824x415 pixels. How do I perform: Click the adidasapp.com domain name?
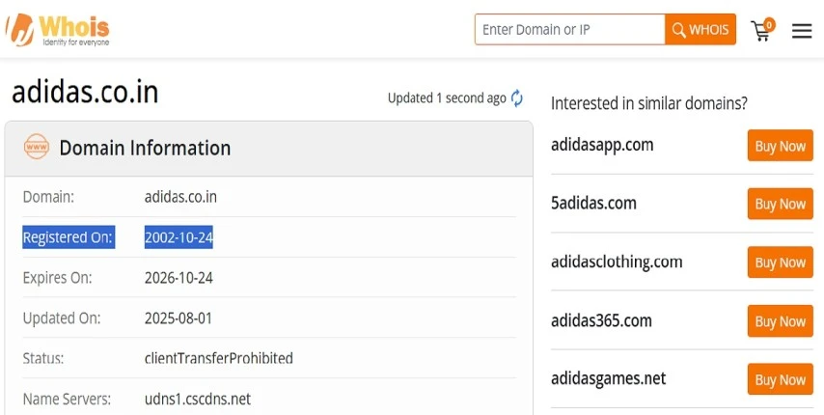coord(602,145)
